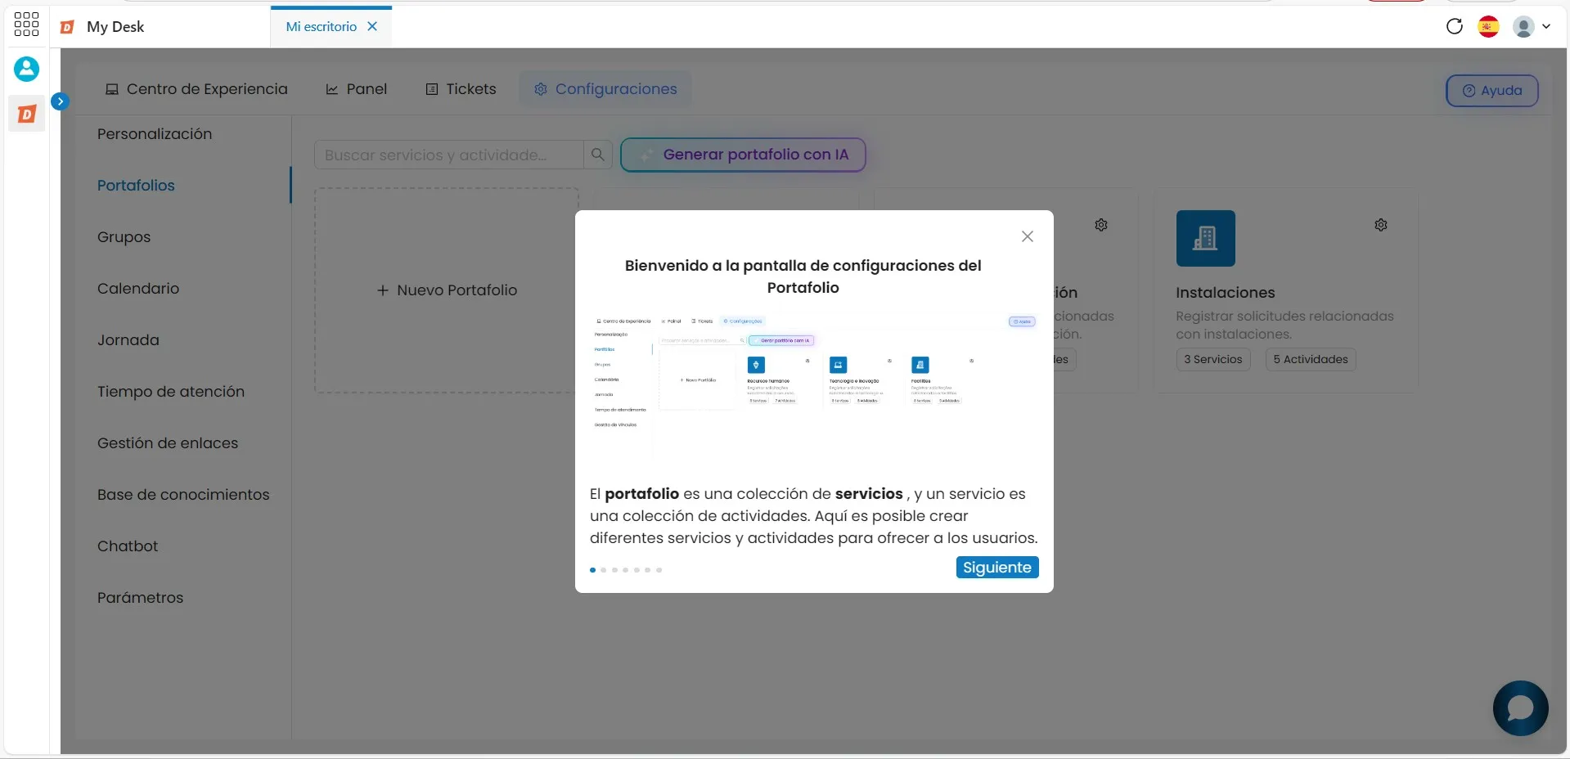
Task: Open settings gear on Instalaciones card
Action: click(x=1381, y=225)
